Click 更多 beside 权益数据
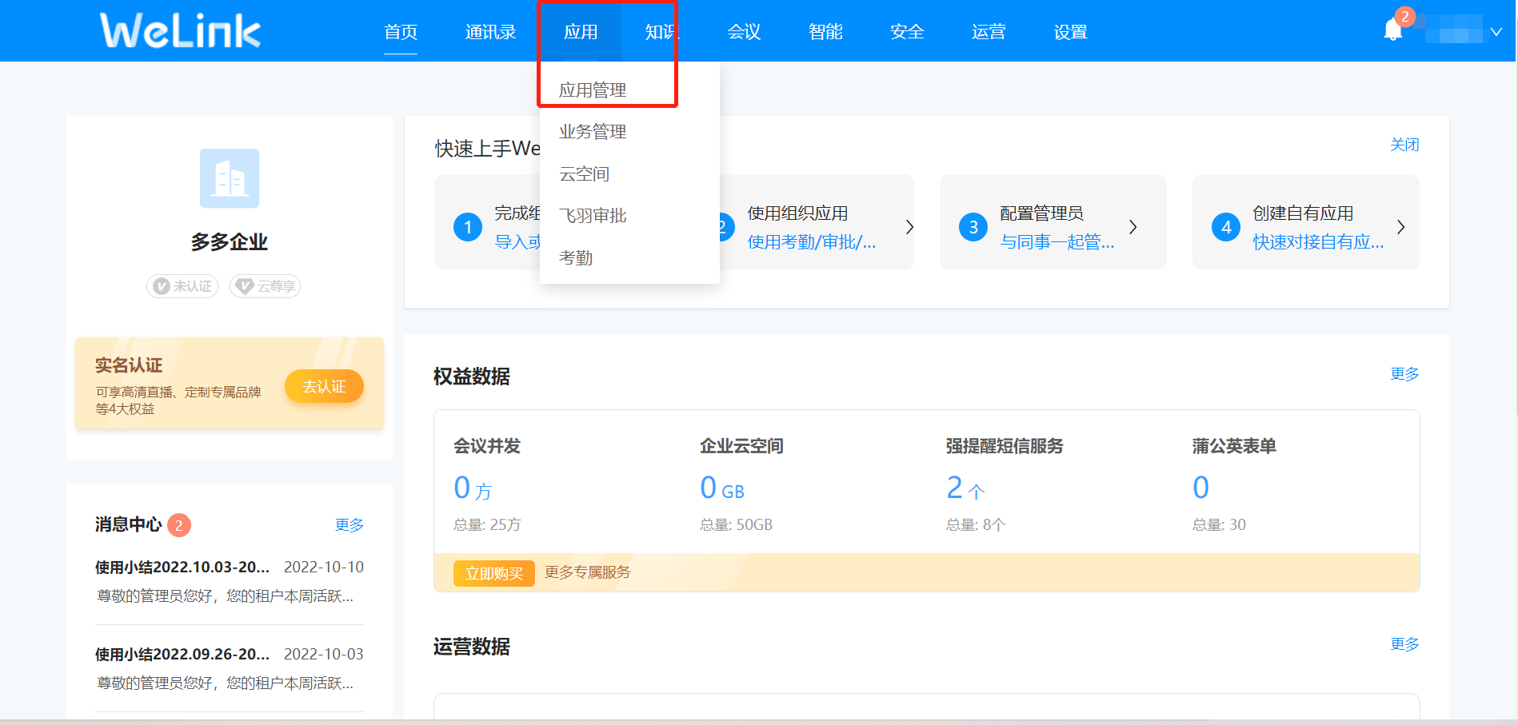1518x725 pixels. (1404, 374)
